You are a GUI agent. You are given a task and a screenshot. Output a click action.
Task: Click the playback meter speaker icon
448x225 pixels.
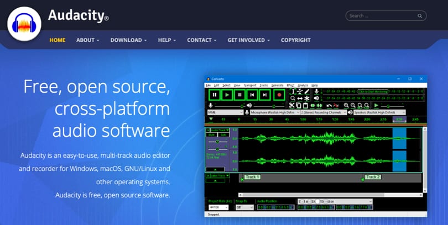(316, 98)
